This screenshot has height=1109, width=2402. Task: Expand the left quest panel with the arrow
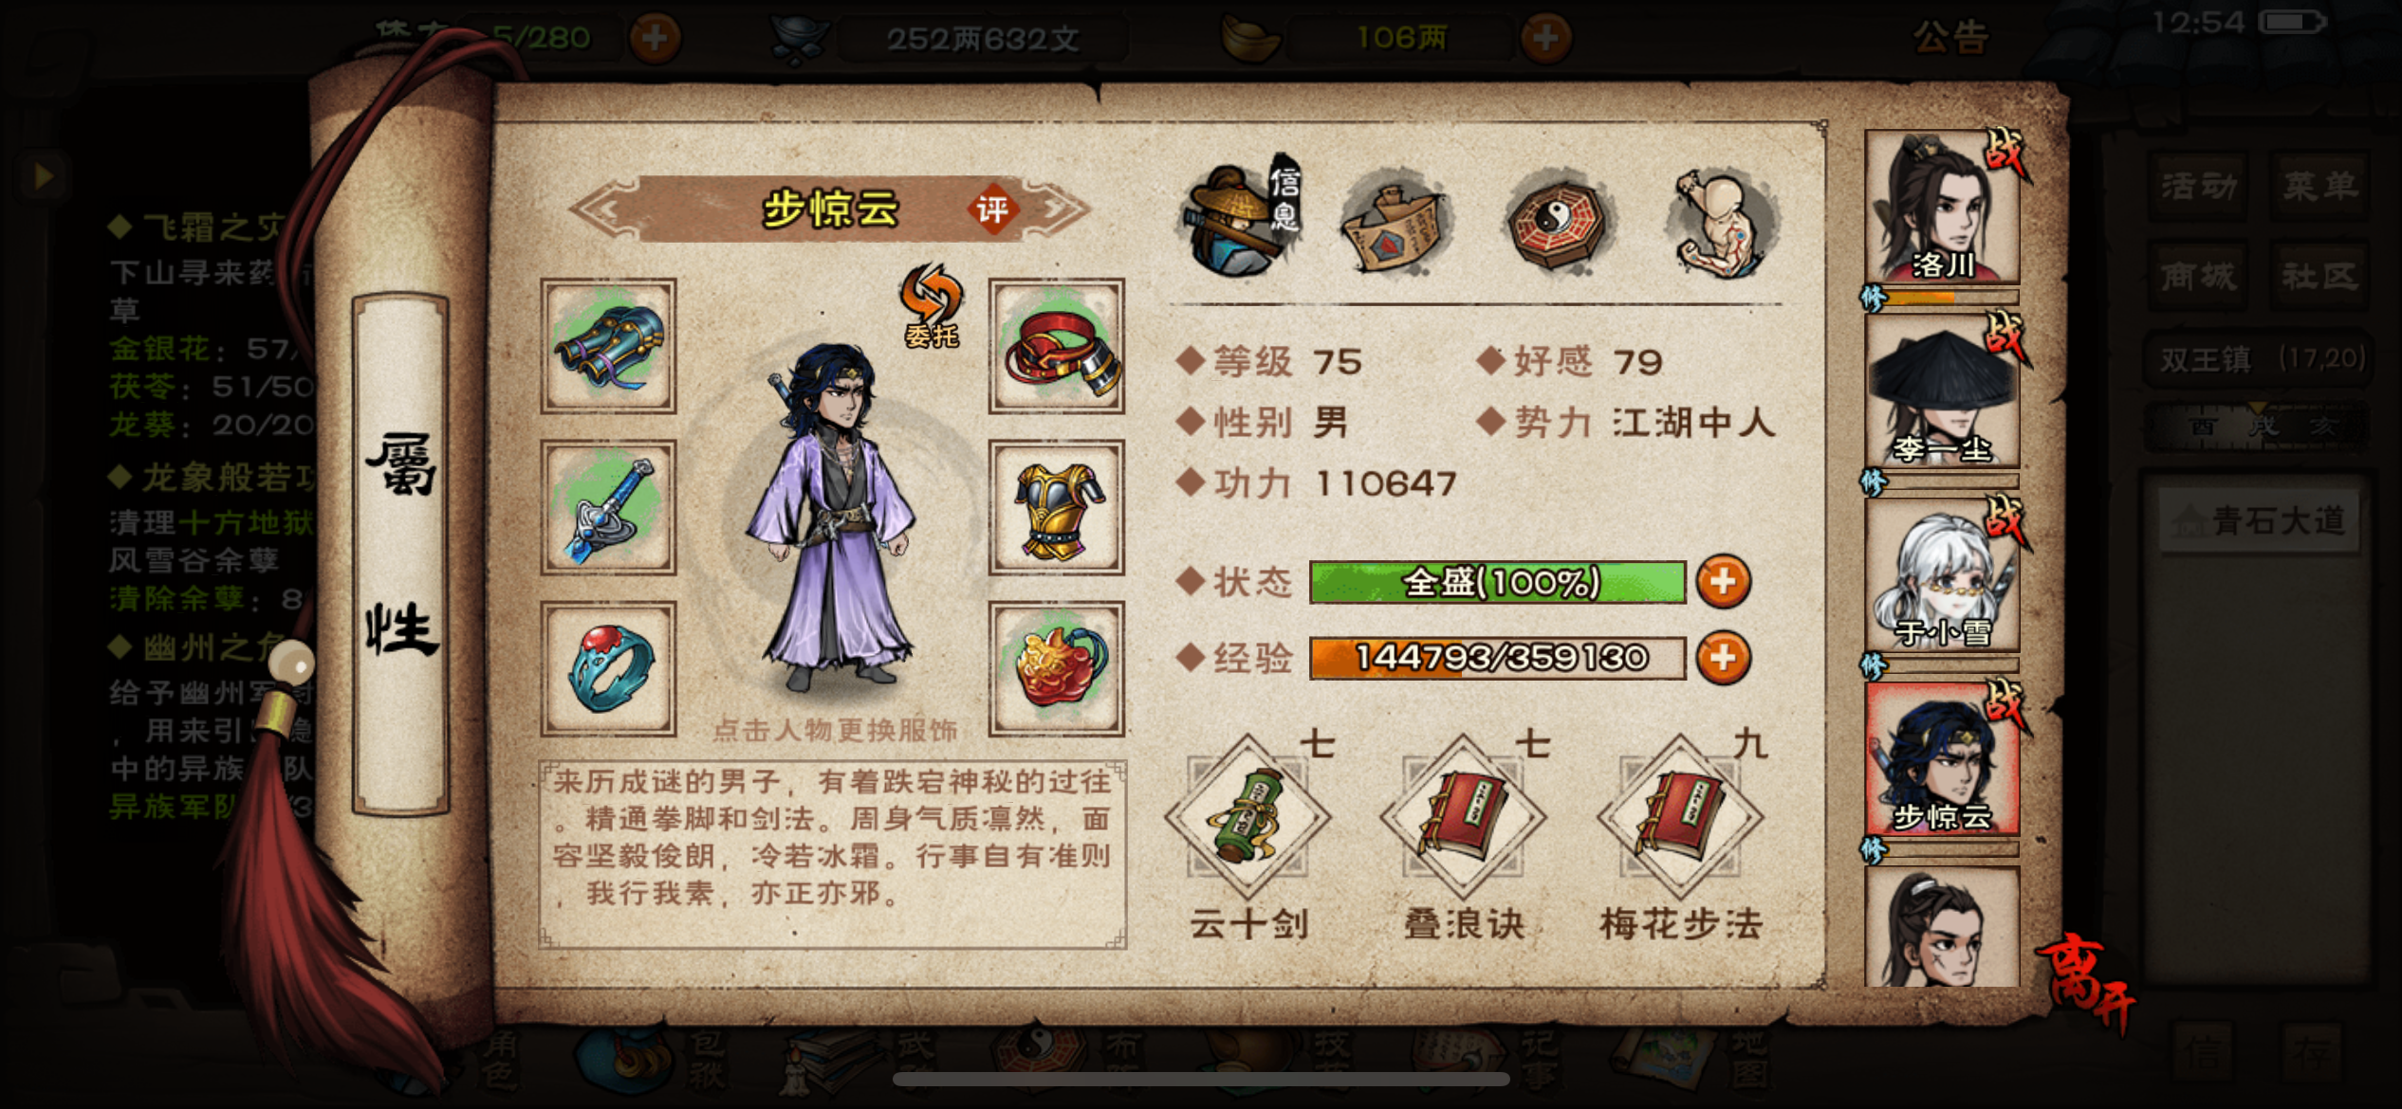pyautogui.click(x=43, y=175)
